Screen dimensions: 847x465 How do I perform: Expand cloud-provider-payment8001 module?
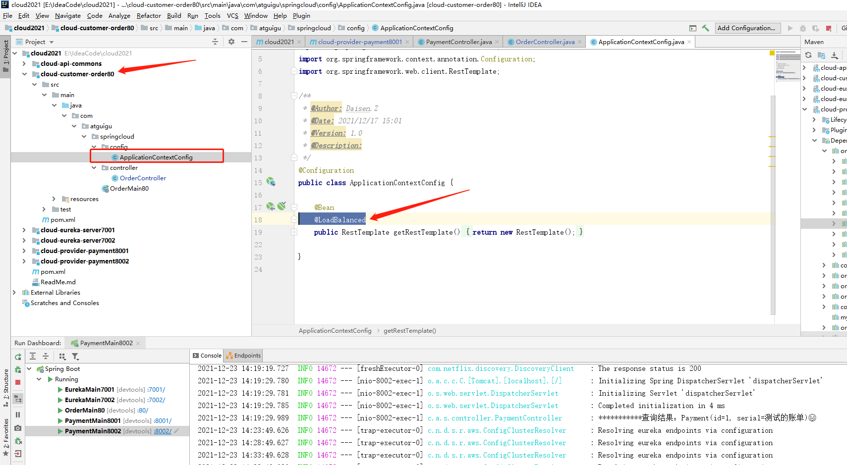click(24, 251)
